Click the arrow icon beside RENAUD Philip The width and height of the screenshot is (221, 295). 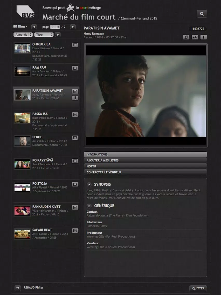pos(18,288)
